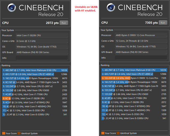Select right ranking row 12 Core i5-3550
The image size is (170, 136).
134,114
